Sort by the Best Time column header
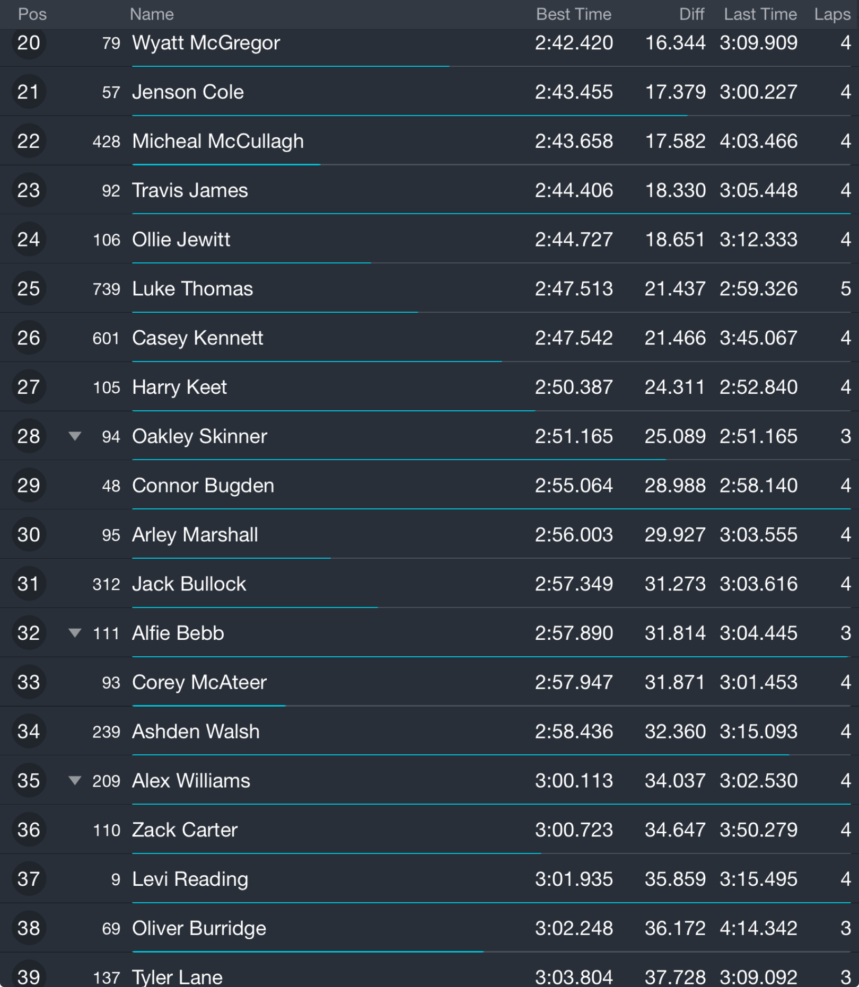 point(573,14)
